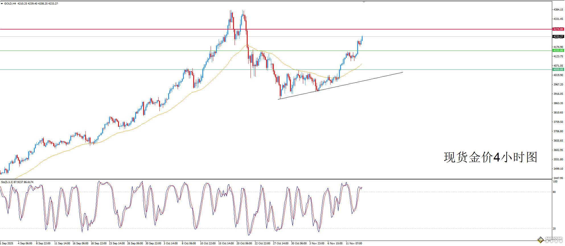This screenshot has height=246, width=565.
Task: Click the 11 Nov 07:00 time axis label
Action: pos(354,243)
